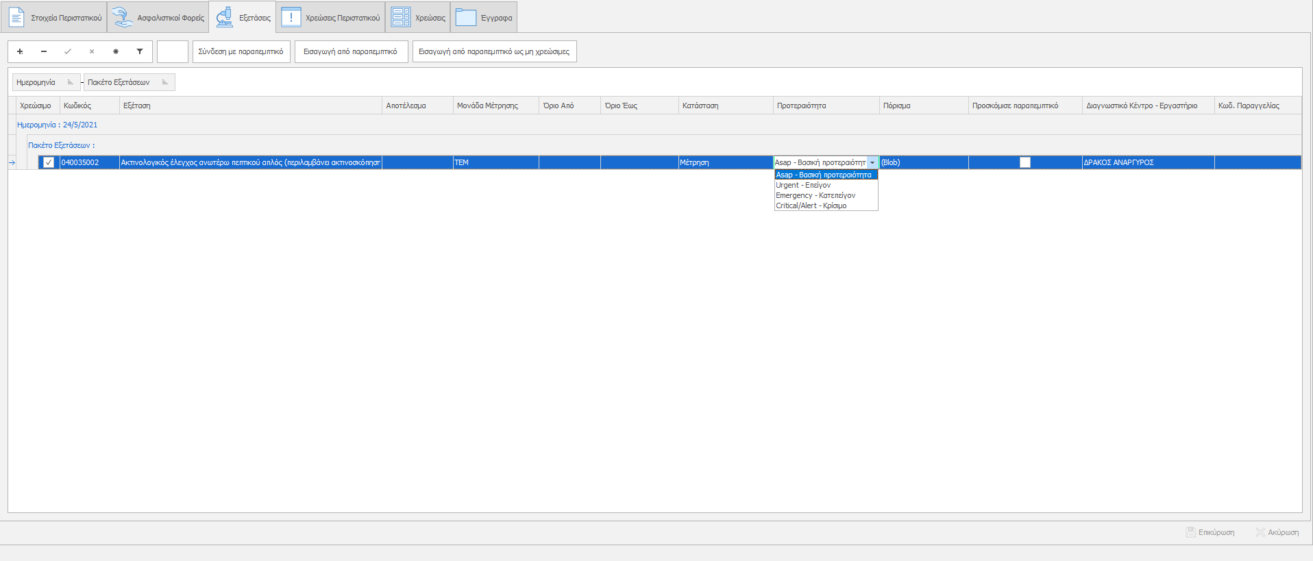Click the funnel filter icon
The width and height of the screenshot is (1313, 561).
click(140, 51)
